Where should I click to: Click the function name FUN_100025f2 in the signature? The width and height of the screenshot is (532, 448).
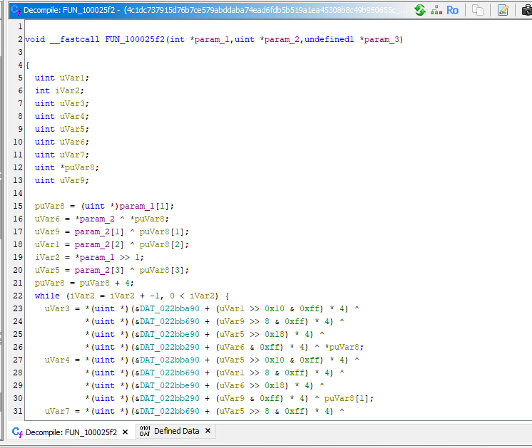(135, 39)
